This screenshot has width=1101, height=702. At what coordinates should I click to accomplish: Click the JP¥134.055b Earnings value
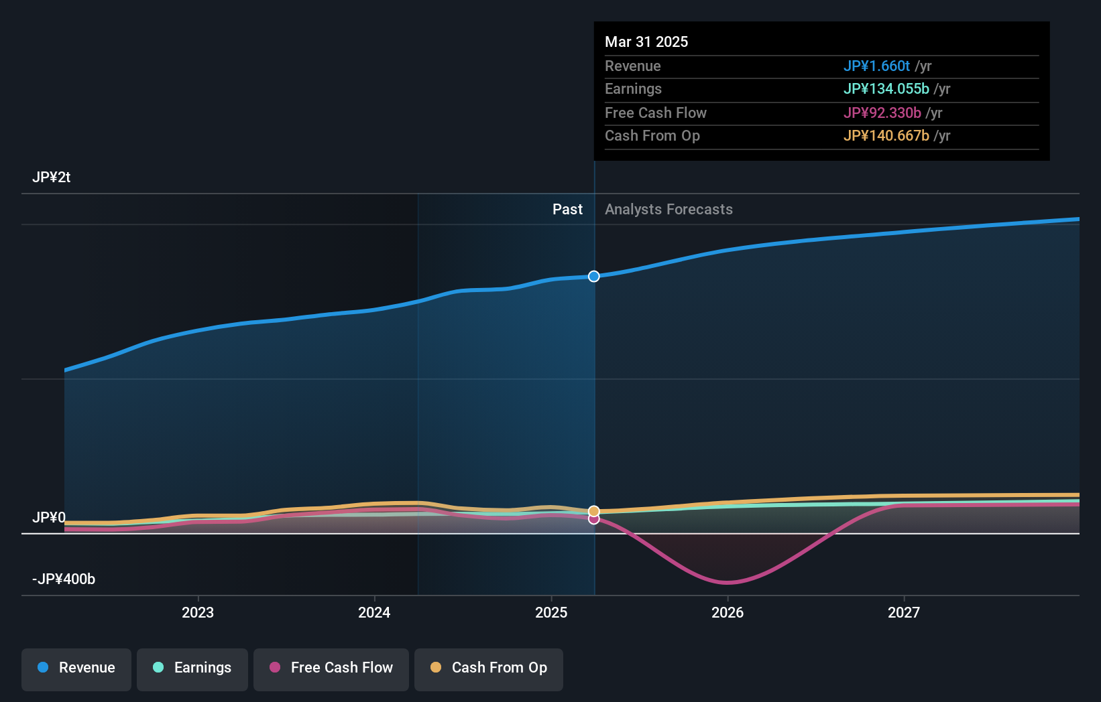coord(886,88)
